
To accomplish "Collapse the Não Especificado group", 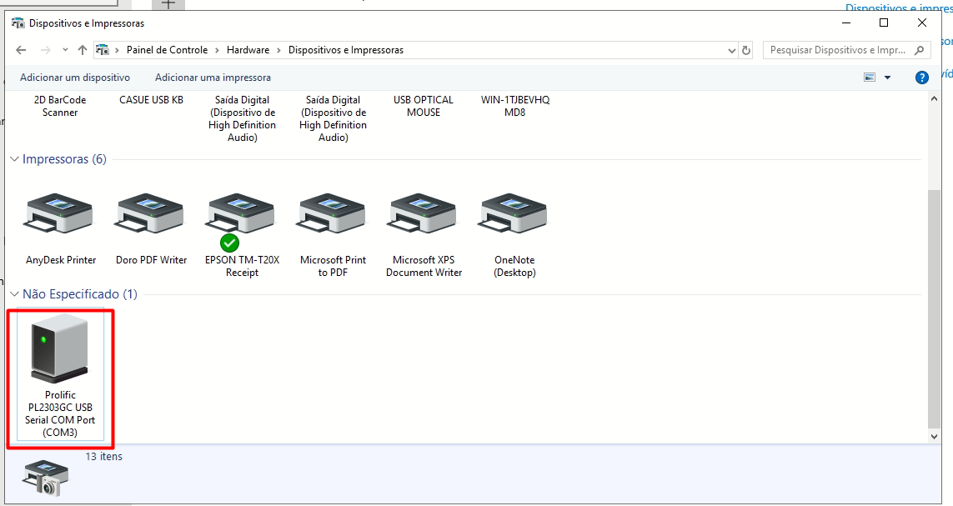I will tap(14, 294).
